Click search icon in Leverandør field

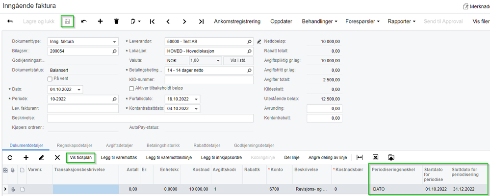pyautogui.click(x=249, y=42)
